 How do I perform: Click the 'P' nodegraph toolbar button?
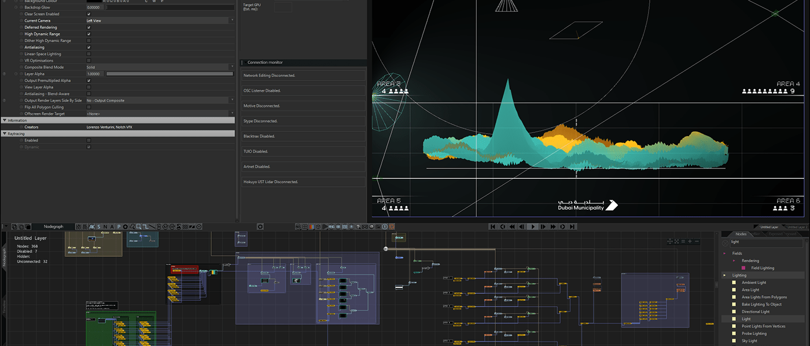[x=119, y=226]
